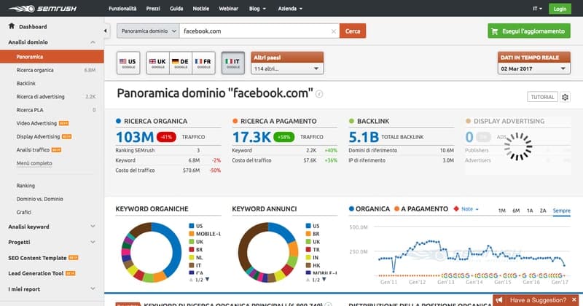
Task: Open settings gear next to Tutorial
Action: coord(566,97)
